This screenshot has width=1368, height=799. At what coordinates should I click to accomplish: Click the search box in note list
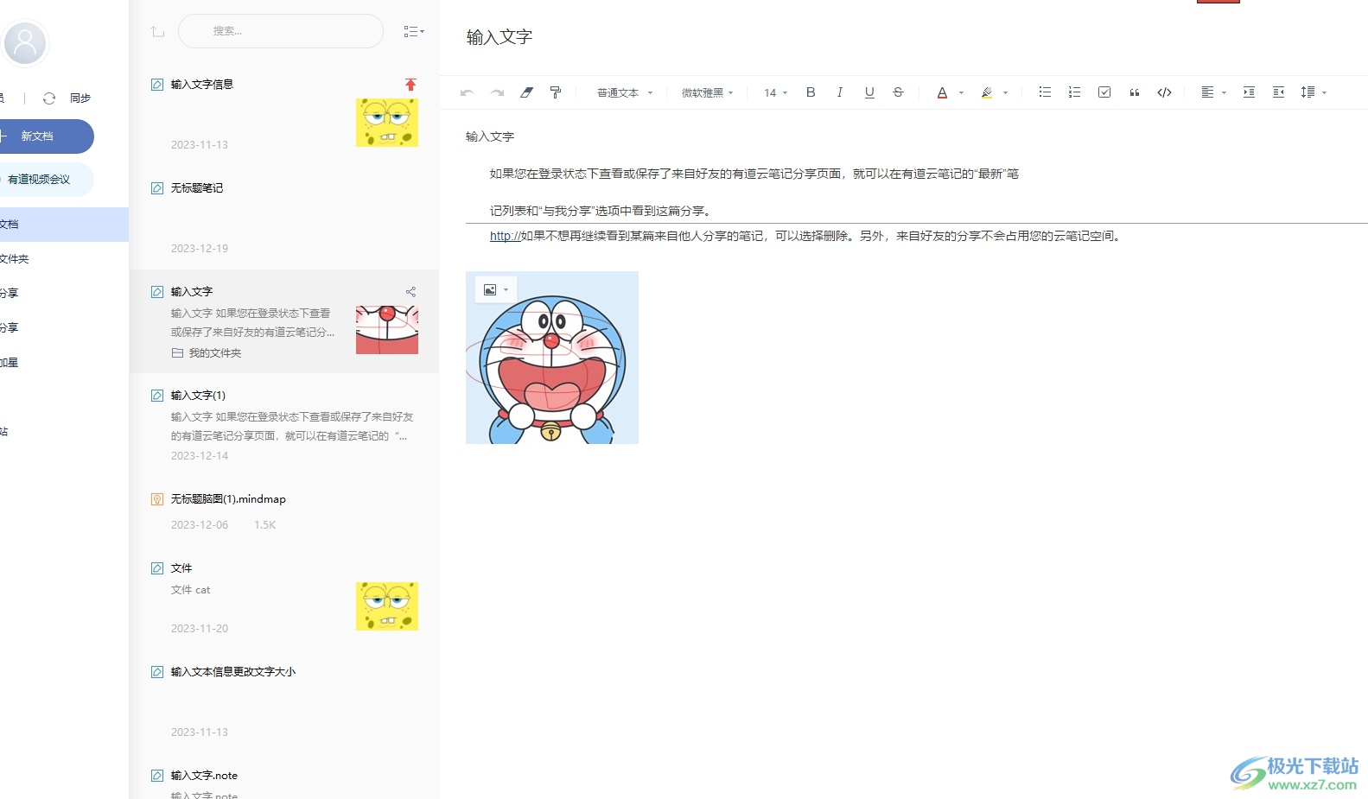coord(281,31)
